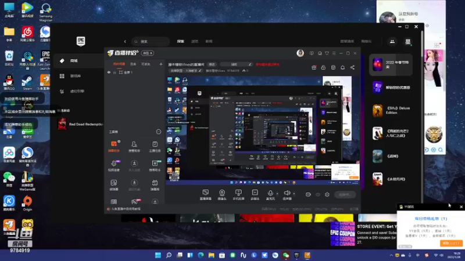Viewport: 465px width, 261px height.
Task: Open the 视频连麦 tool in toolbox
Action: tap(113, 166)
